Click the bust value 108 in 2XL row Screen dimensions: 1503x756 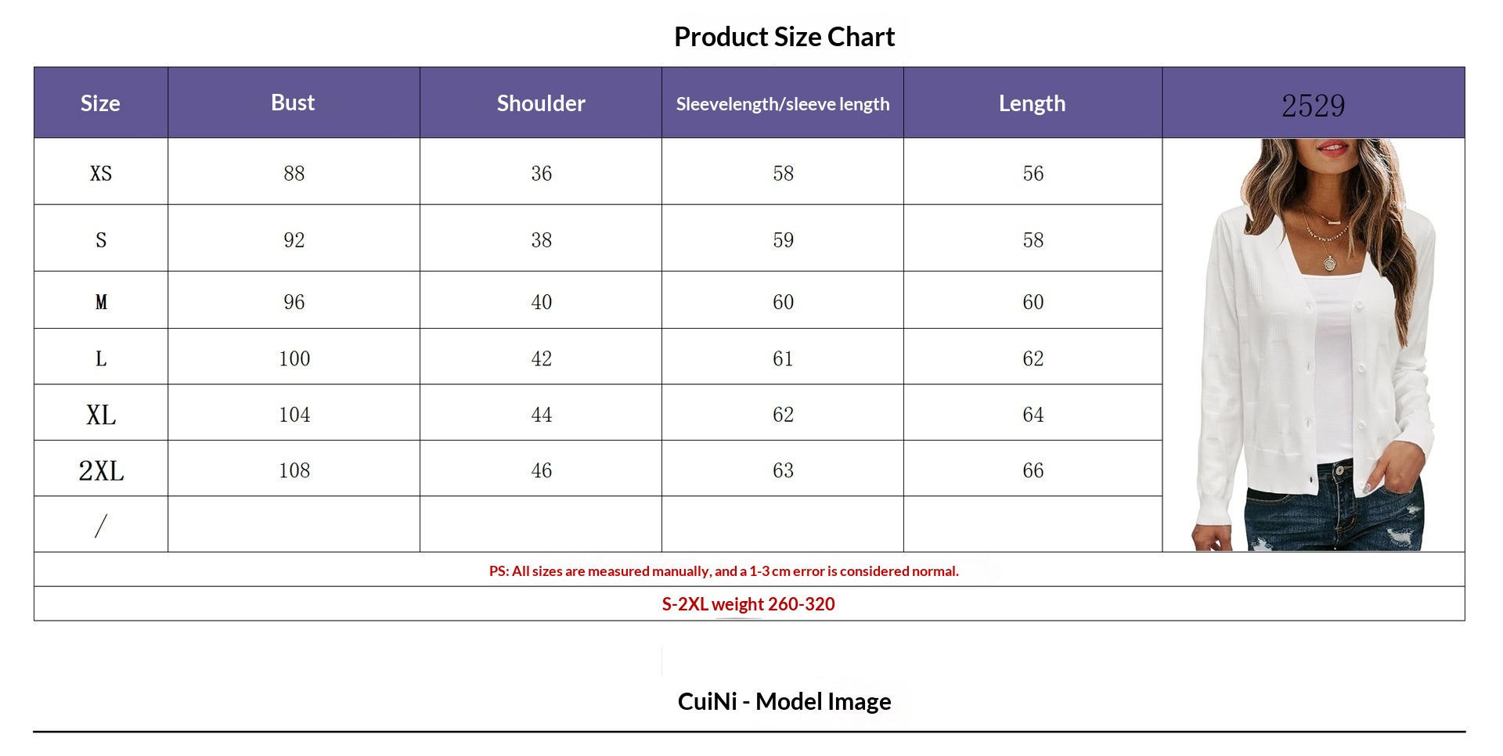[294, 470]
